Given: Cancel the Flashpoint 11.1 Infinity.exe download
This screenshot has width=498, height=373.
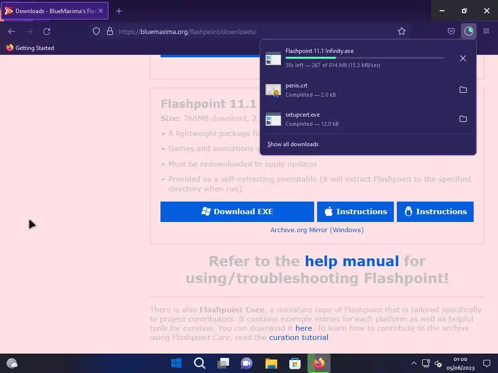Looking at the screenshot, I should pyautogui.click(x=463, y=58).
